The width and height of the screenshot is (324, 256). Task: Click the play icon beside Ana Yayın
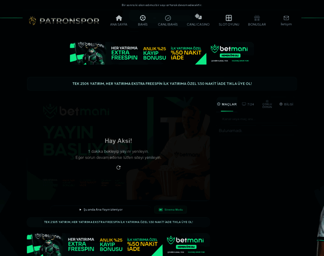[81, 209]
